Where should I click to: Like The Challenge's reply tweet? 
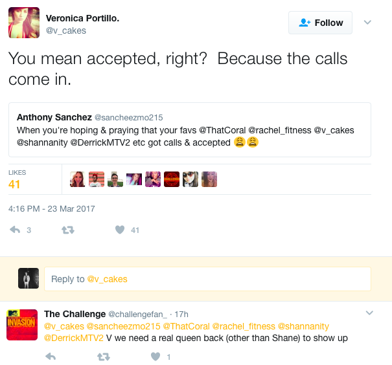pos(156,357)
